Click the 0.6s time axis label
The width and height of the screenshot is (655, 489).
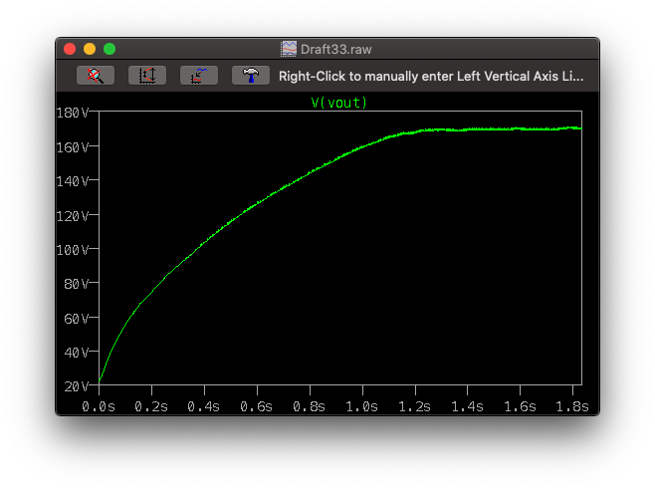[x=256, y=406]
